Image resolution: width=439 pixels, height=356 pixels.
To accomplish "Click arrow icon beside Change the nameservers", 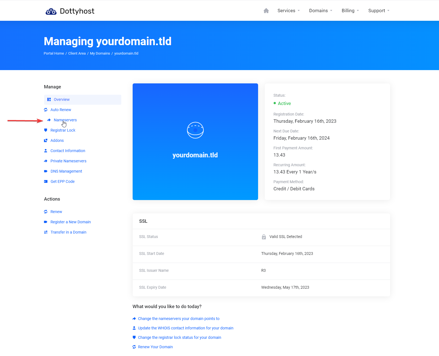I will 134,319.
